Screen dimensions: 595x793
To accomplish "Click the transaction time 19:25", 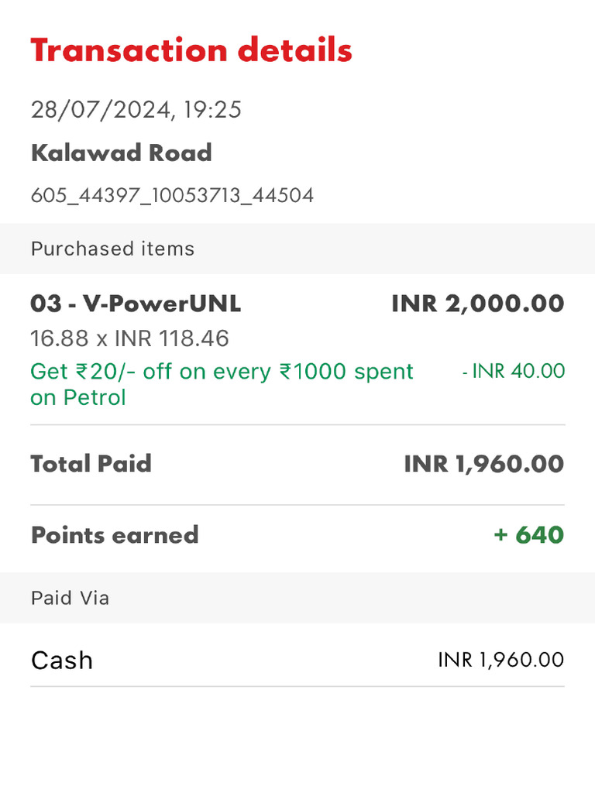I will point(212,110).
